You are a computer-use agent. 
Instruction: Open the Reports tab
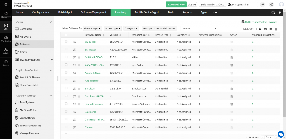click(187, 12)
